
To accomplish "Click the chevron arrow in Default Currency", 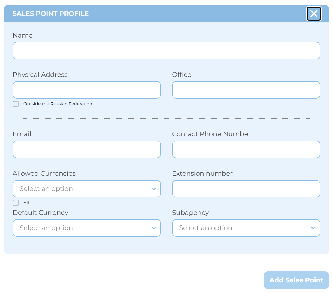I will [154, 228].
